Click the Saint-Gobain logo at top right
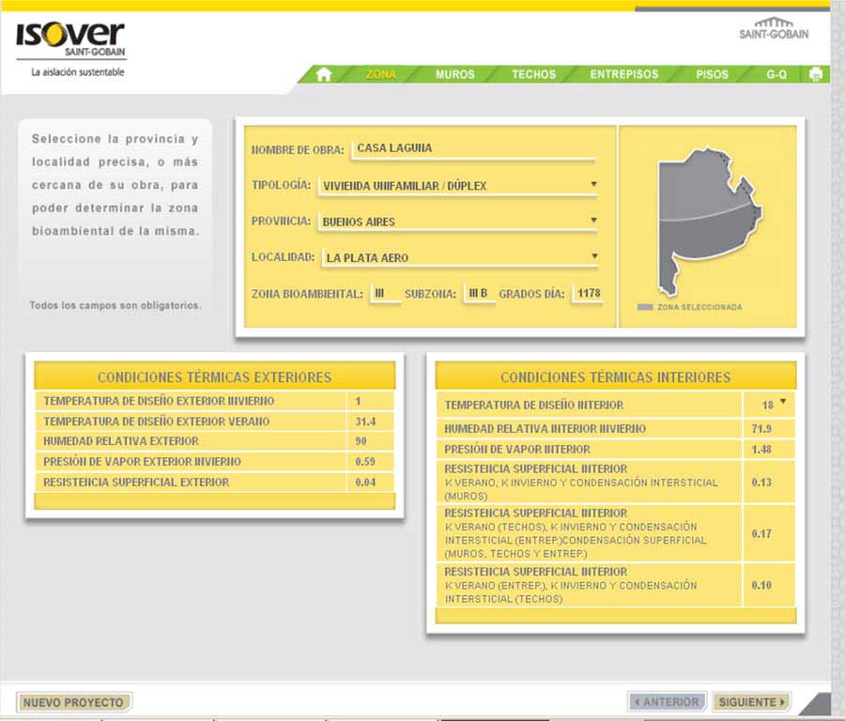Viewport: 845px width, 721px height. tap(774, 29)
